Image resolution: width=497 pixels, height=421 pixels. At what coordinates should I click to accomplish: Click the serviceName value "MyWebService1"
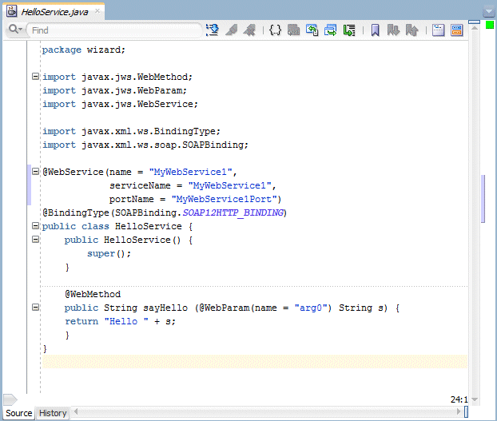coord(230,185)
